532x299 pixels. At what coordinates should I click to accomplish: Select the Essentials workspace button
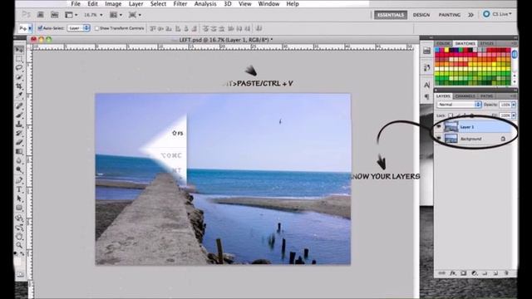point(391,15)
